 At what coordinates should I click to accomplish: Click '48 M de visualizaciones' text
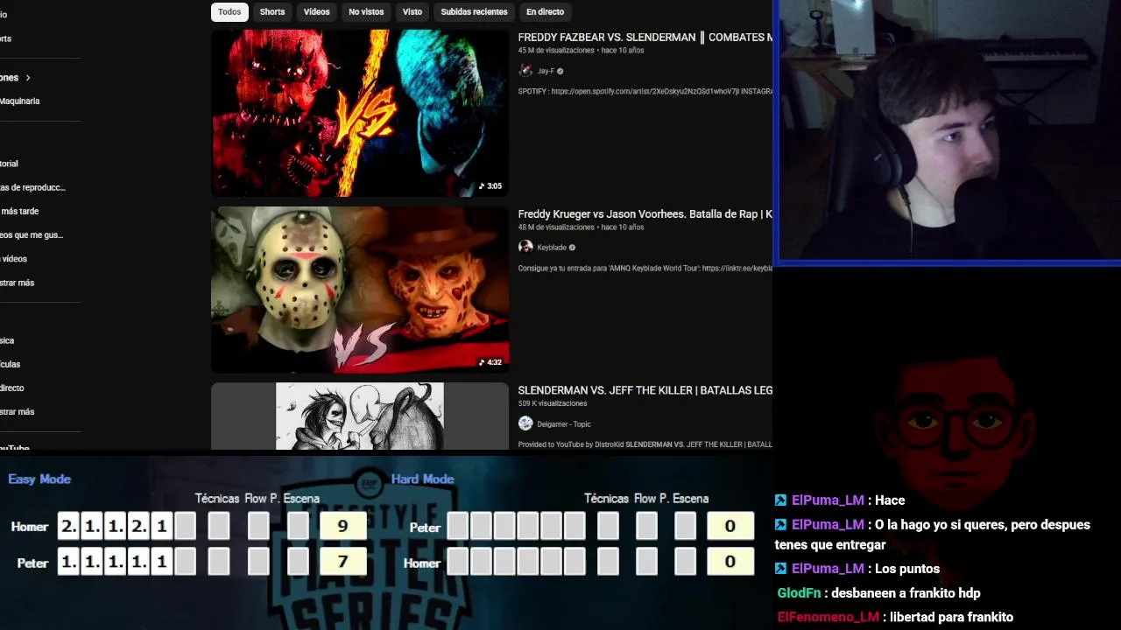click(555, 227)
